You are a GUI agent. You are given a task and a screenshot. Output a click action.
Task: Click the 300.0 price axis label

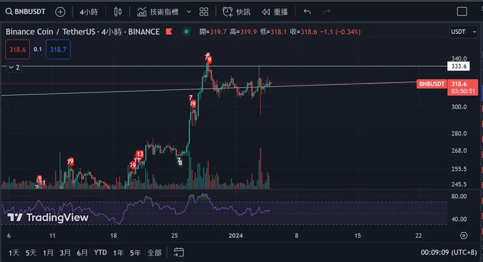pos(459,107)
